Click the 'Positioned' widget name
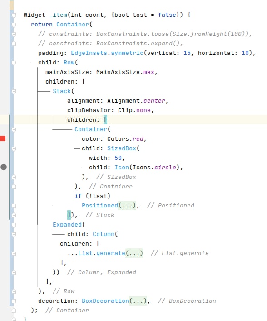The height and width of the screenshot is (321, 267). (100, 206)
